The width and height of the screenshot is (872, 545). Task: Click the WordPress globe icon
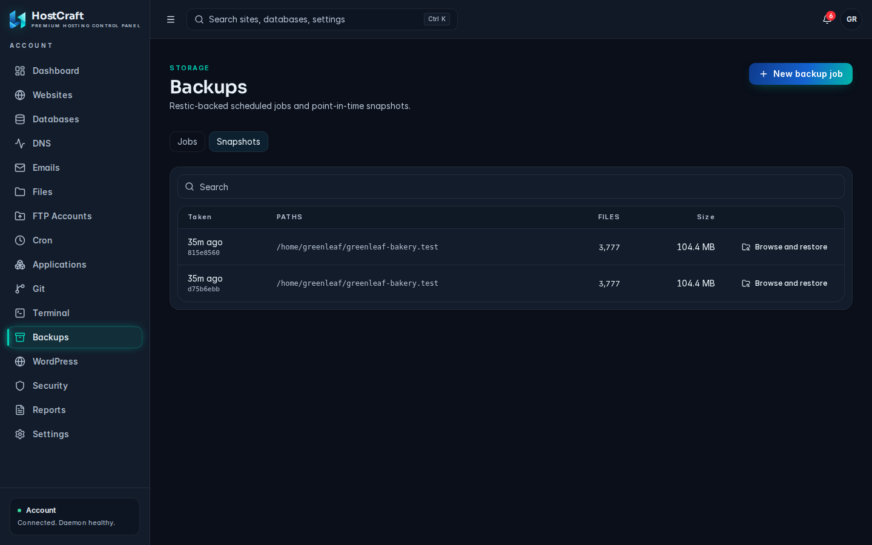coord(20,362)
